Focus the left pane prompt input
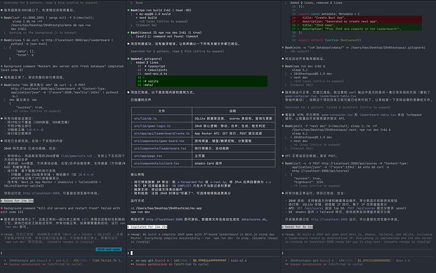This screenshot has height=273, width=436. pyautogui.click(x=63, y=253)
